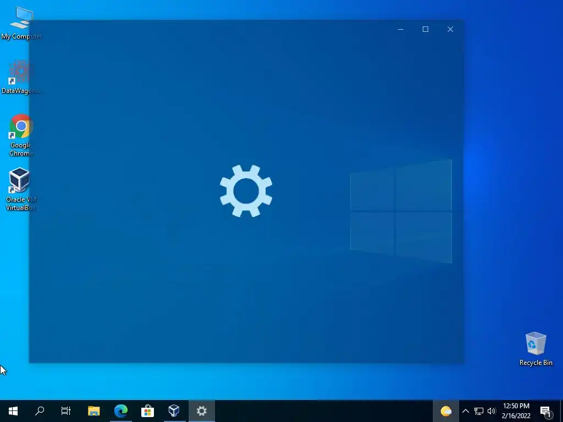Open Task View on the taskbar

pos(66,411)
